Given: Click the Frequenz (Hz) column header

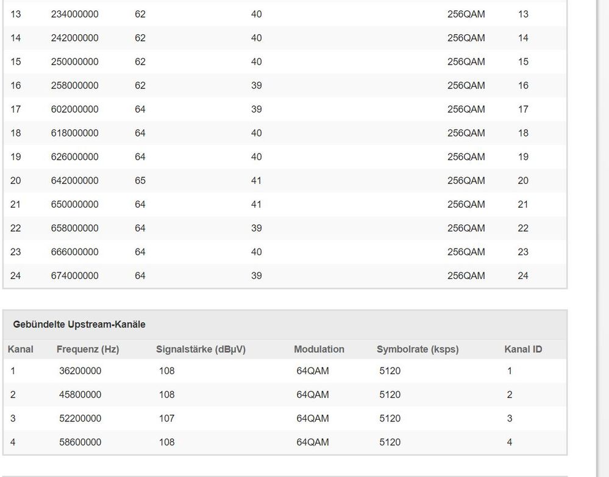Looking at the screenshot, I should pyautogui.click(x=88, y=349).
